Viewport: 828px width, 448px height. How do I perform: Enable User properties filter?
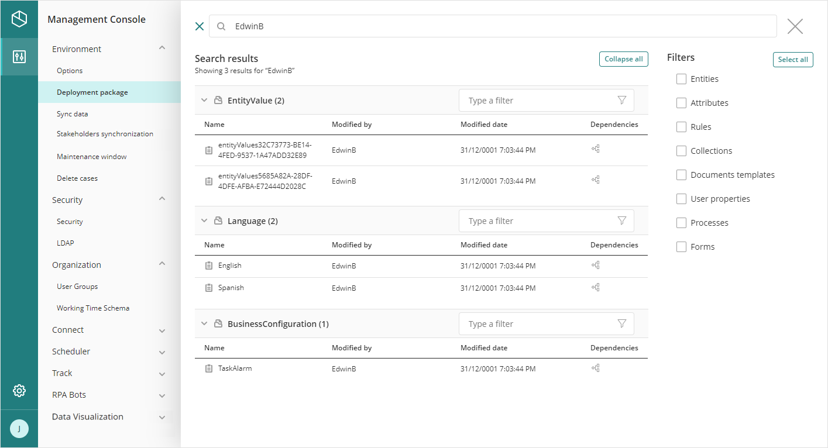(x=681, y=199)
